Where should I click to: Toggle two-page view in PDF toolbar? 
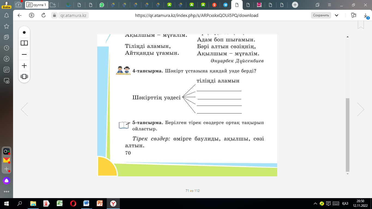tap(24, 43)
